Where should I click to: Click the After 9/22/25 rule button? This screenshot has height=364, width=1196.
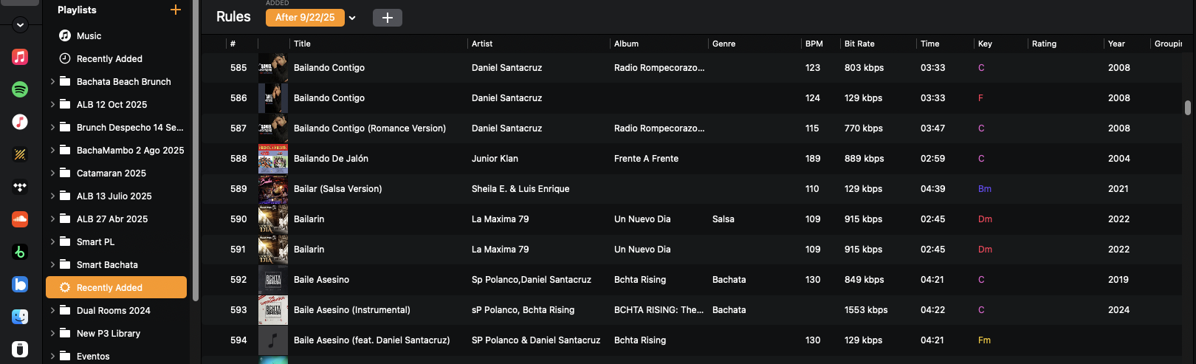coord(304,18)
